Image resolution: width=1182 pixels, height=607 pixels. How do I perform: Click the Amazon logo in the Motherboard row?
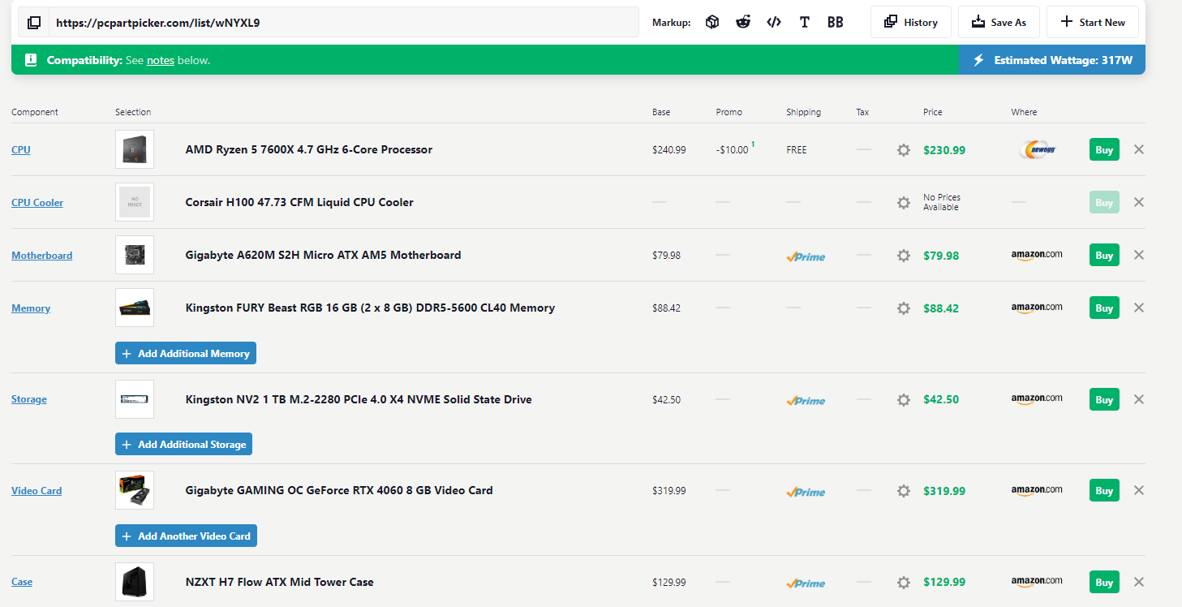pos(1037,255)
